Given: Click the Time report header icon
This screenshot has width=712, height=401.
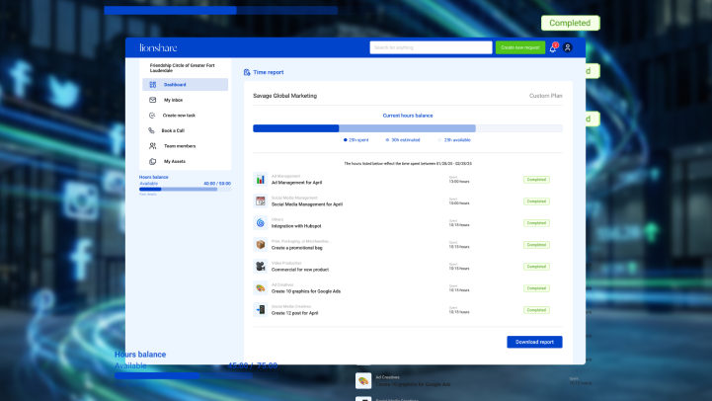Looking at the screenshot, I should (247, 72).
